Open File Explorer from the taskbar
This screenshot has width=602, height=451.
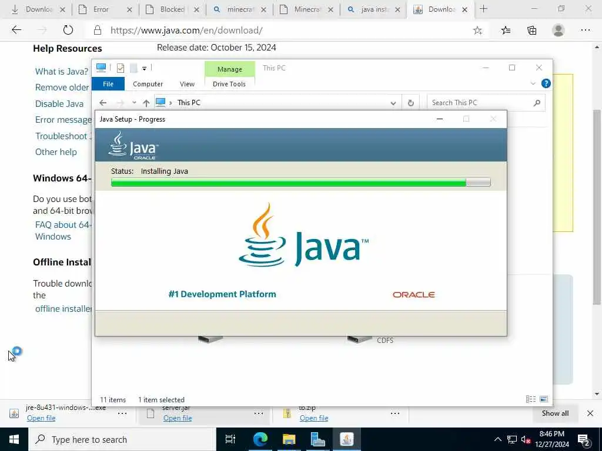[x=289, y=439]
